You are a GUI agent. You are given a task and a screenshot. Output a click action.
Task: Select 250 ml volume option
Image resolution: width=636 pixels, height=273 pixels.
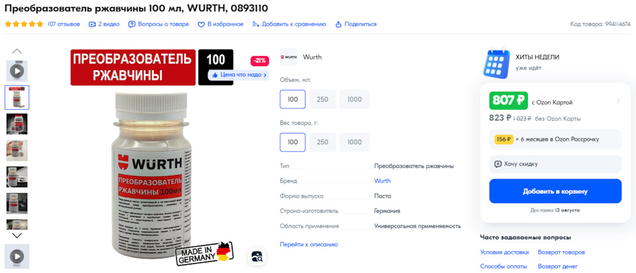323,100
